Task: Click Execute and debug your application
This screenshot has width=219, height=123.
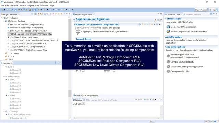Action: 187,67
